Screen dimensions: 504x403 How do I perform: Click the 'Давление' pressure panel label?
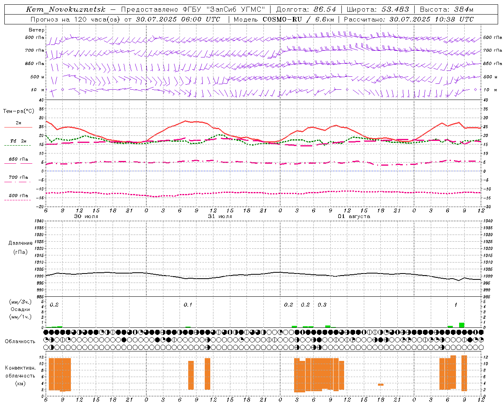click(20, 243)
